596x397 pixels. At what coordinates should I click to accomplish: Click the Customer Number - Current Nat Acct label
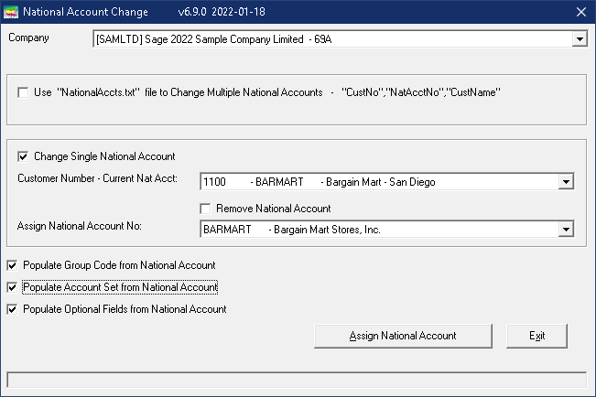pos(98,178)
